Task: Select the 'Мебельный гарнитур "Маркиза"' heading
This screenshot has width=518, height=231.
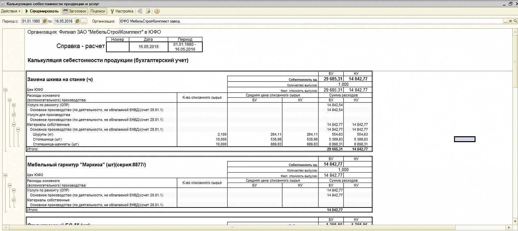Action: click(x=87, y=165)
